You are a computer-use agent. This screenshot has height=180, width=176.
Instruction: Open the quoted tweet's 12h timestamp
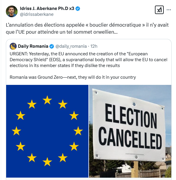tap(94, 46)
